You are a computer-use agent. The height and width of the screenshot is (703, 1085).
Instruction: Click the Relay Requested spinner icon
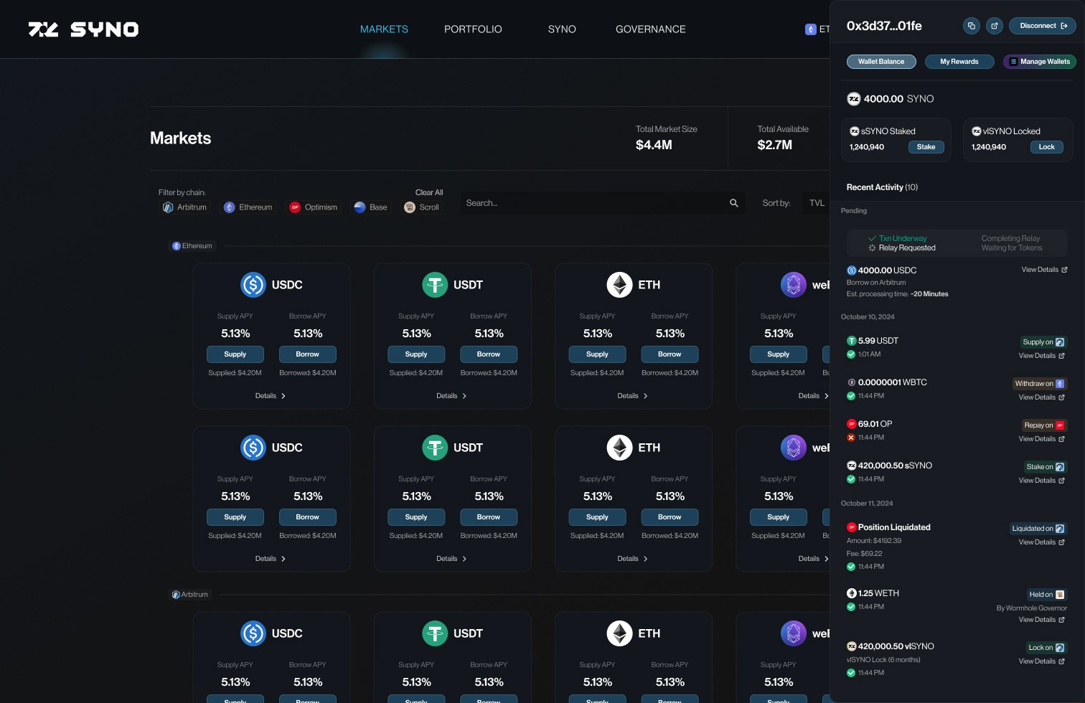(x=872, y=248)
